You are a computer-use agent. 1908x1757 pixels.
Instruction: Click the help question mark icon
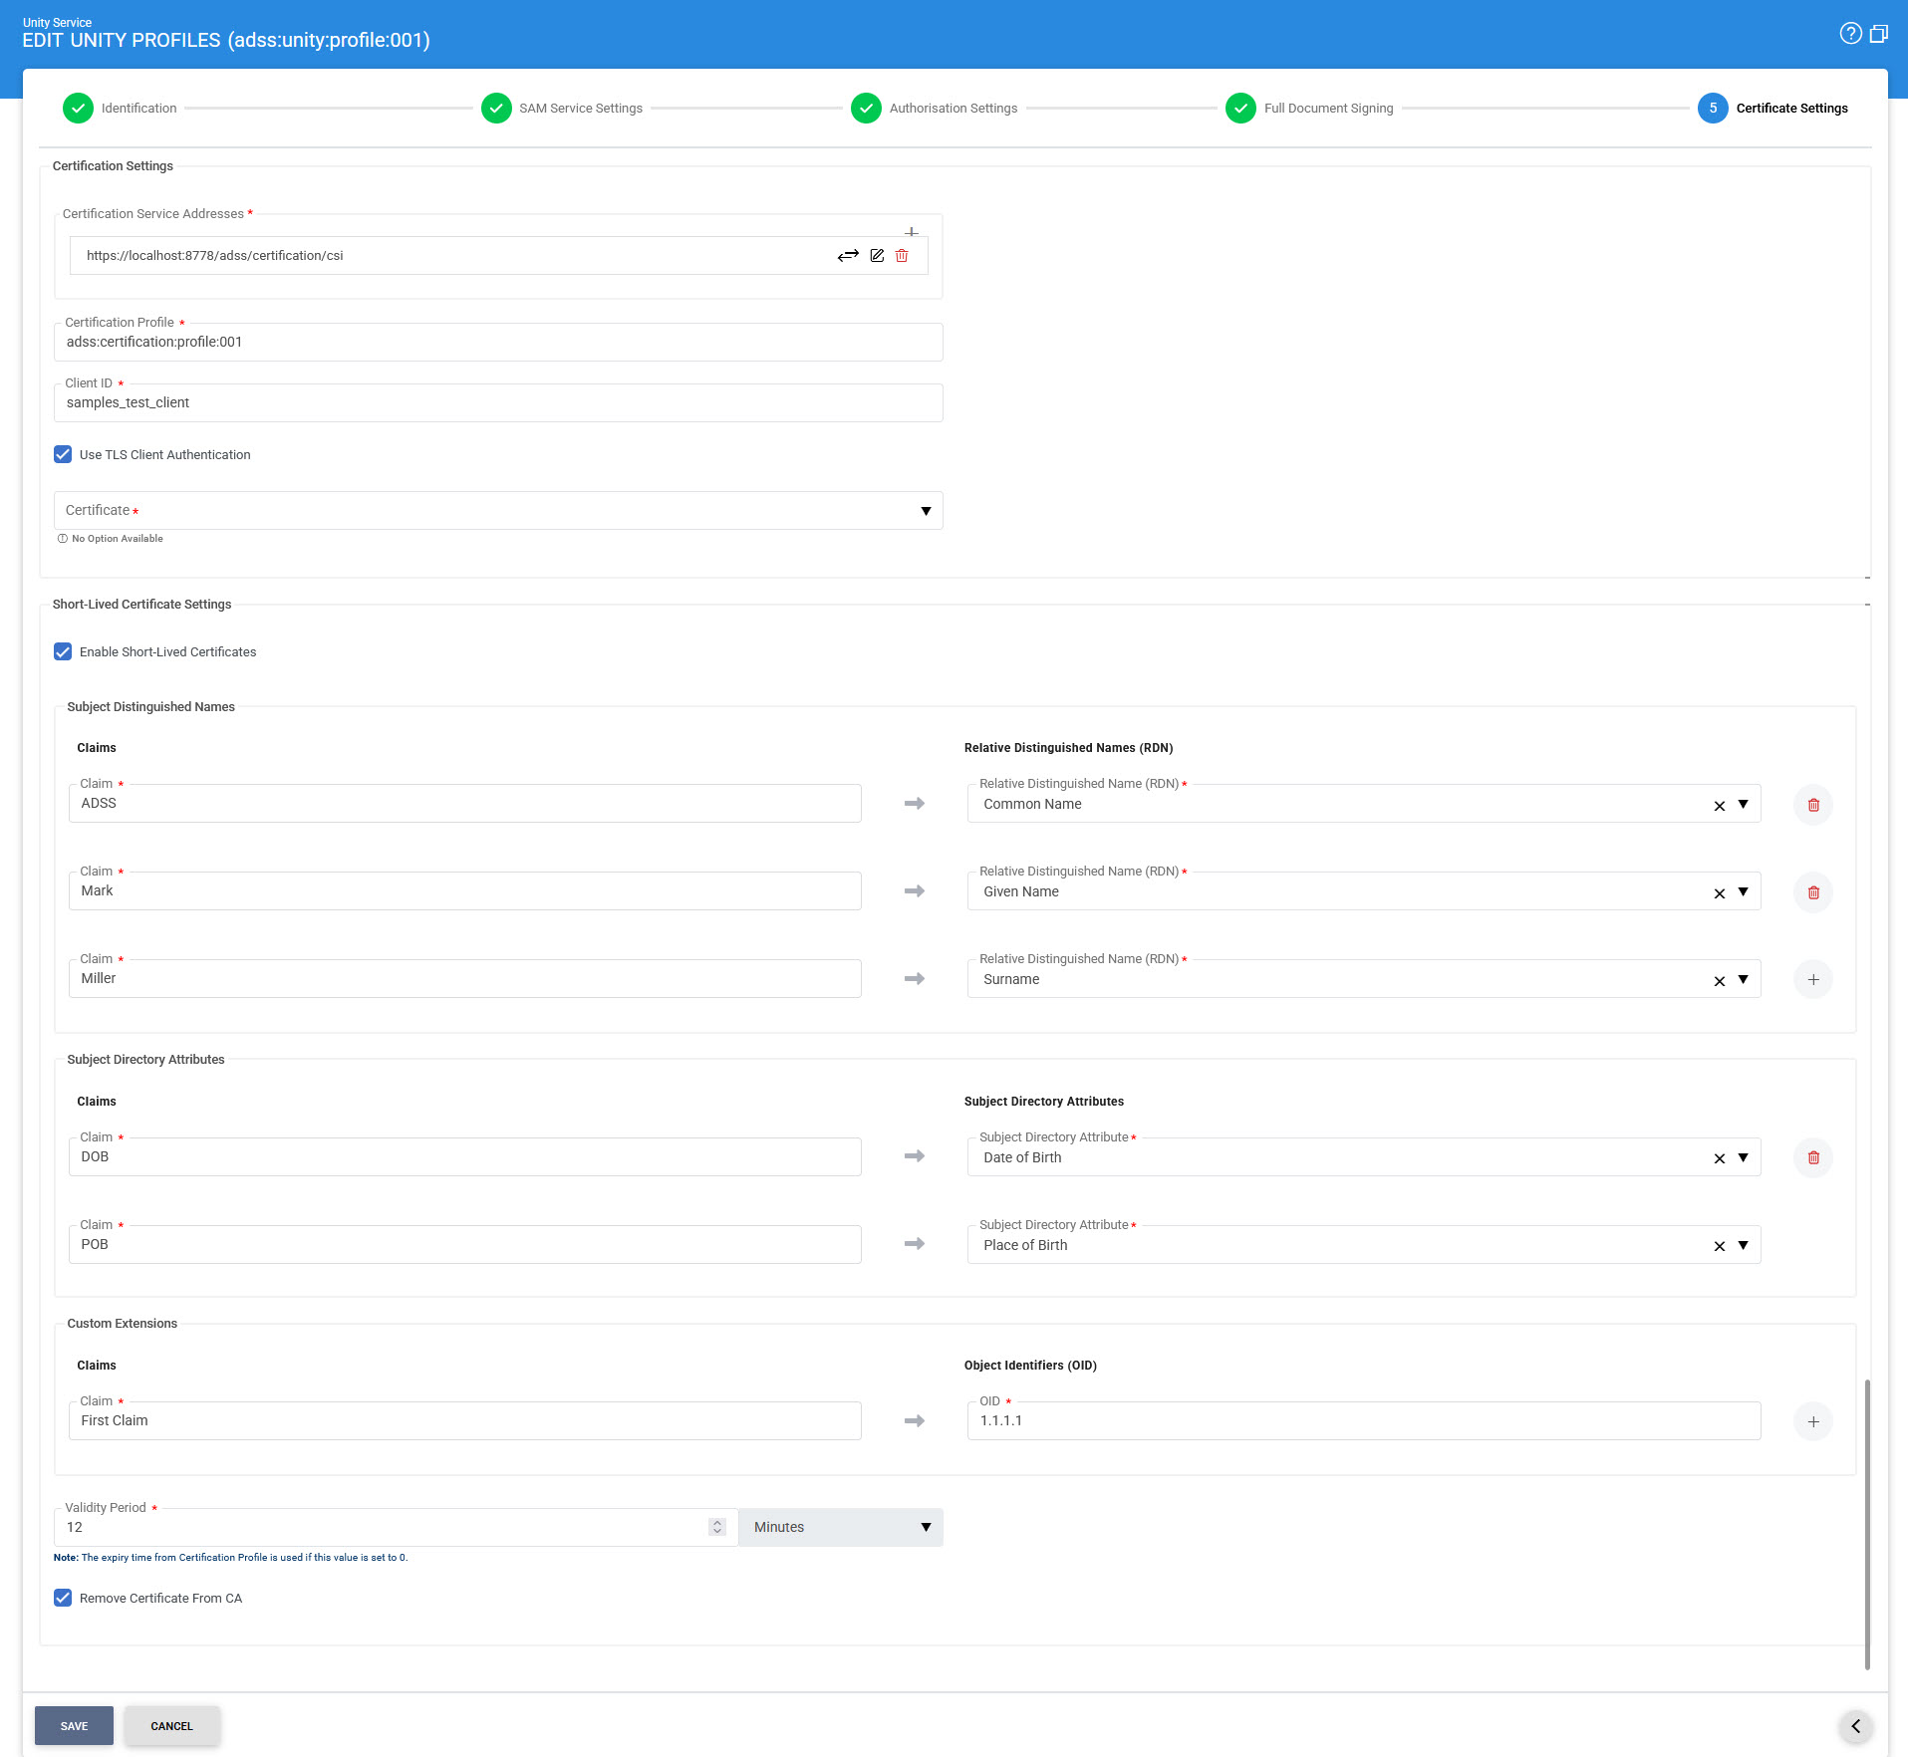(1849, 34)
